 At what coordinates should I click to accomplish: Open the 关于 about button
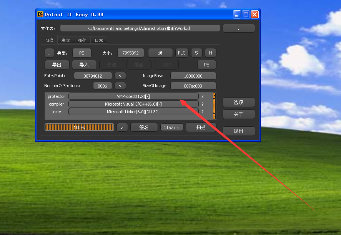(239, 114)
